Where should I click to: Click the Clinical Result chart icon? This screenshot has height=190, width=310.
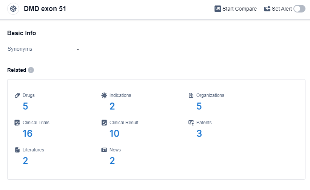point(104,123)
